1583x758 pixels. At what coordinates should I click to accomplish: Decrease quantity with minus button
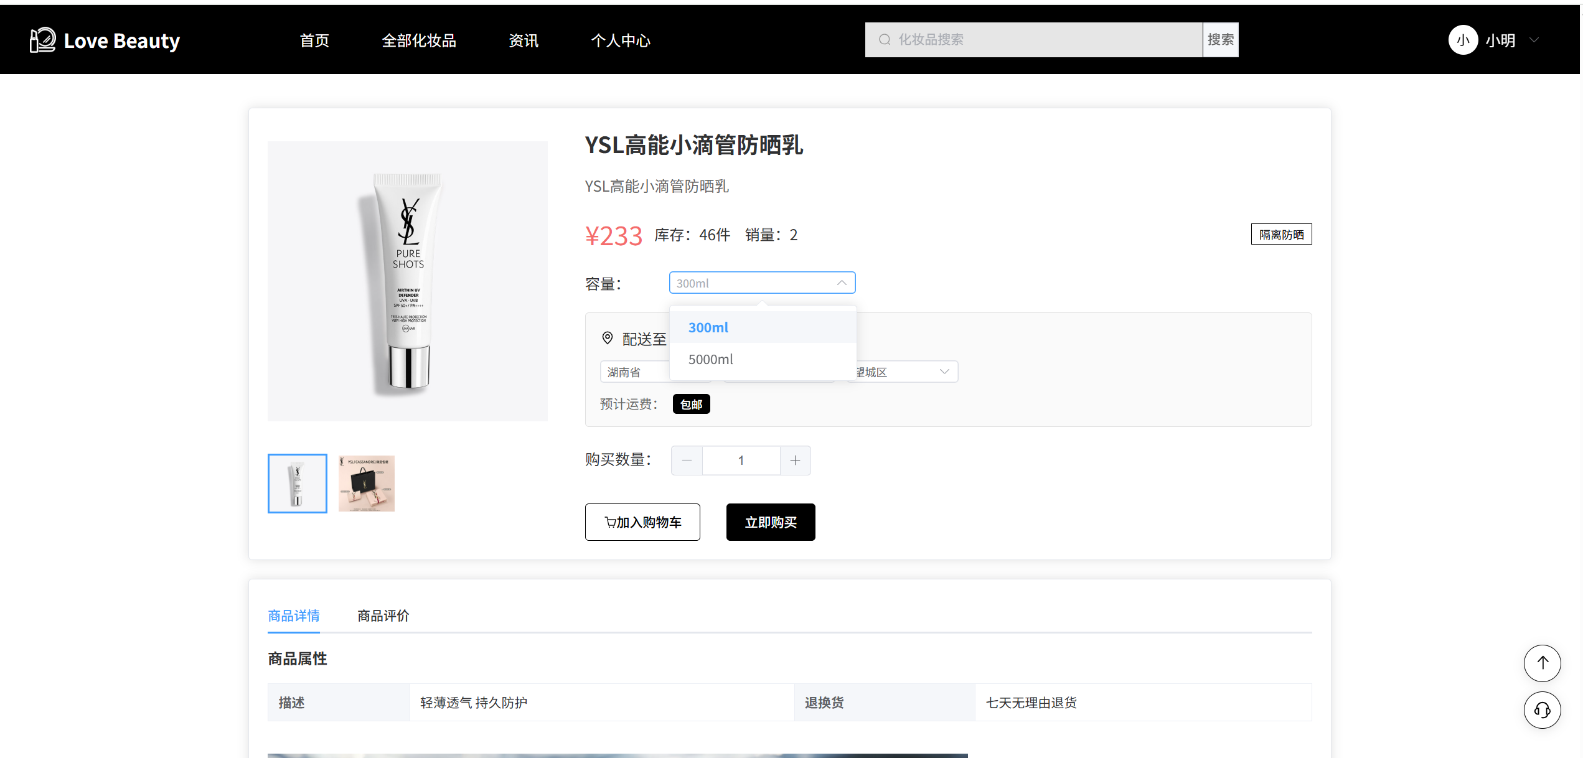click(x=687, y=461)
